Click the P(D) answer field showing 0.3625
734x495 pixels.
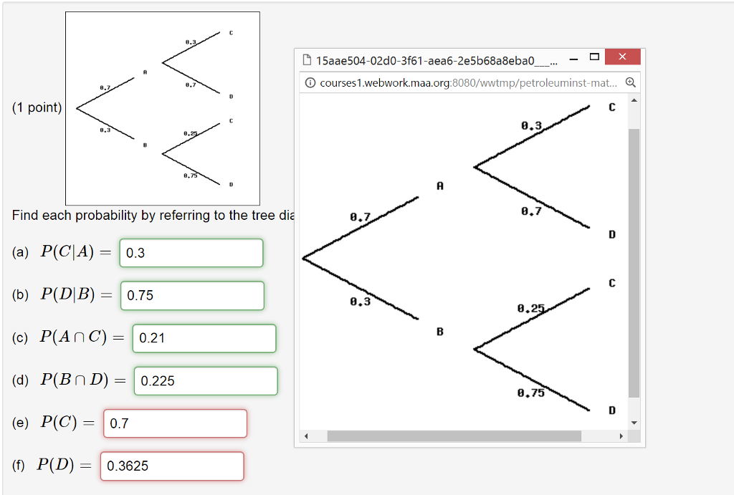coord(172,466)
